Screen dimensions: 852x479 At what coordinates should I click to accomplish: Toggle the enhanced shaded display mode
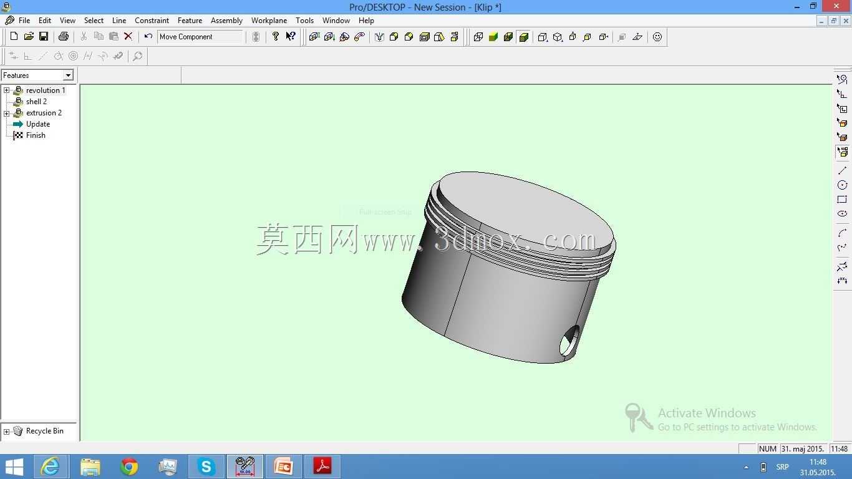coord(523,37)
